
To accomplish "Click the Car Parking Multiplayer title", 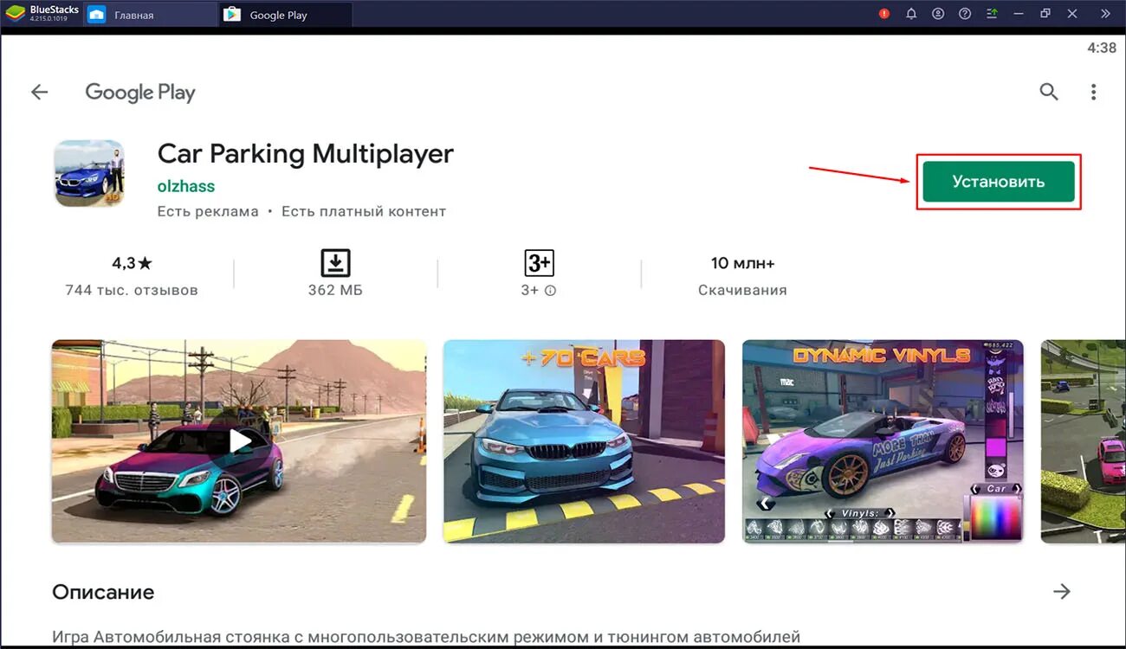I will coord(306,154).
